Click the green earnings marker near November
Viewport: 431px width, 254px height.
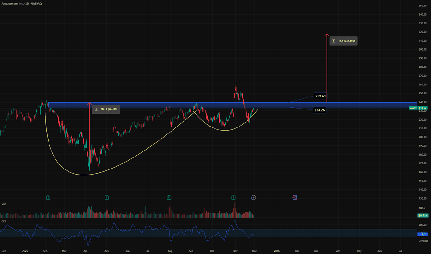coord(234,197)
